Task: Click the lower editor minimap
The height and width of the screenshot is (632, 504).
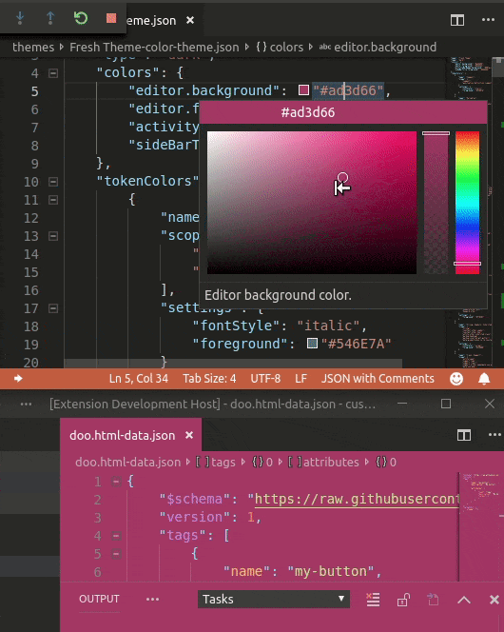Action: point(478,526)
